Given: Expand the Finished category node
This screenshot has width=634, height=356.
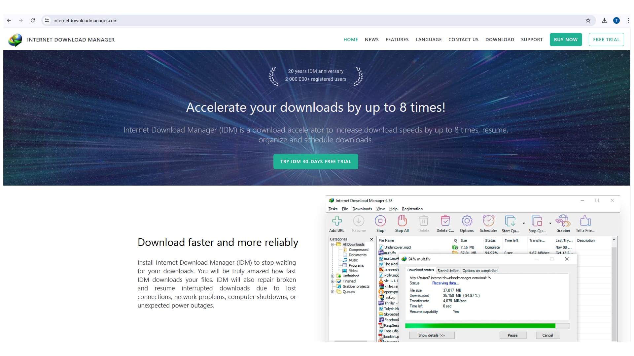Looking at the screenshot, I should (x=333, y=281).
